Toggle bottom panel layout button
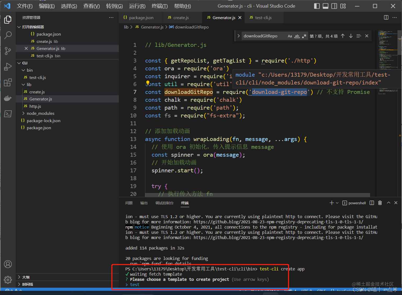The height and width of the screenshot is (295, 402). tap(325, 6)
